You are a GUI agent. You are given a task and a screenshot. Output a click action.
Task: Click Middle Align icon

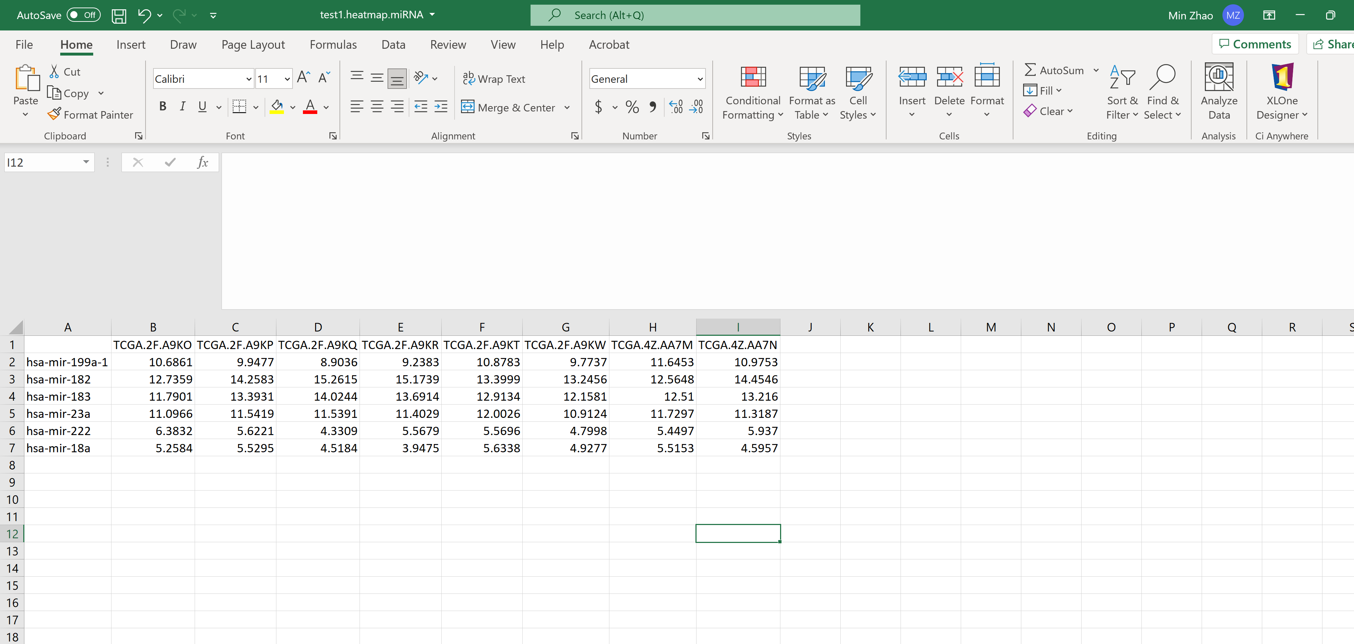(377, 78)
